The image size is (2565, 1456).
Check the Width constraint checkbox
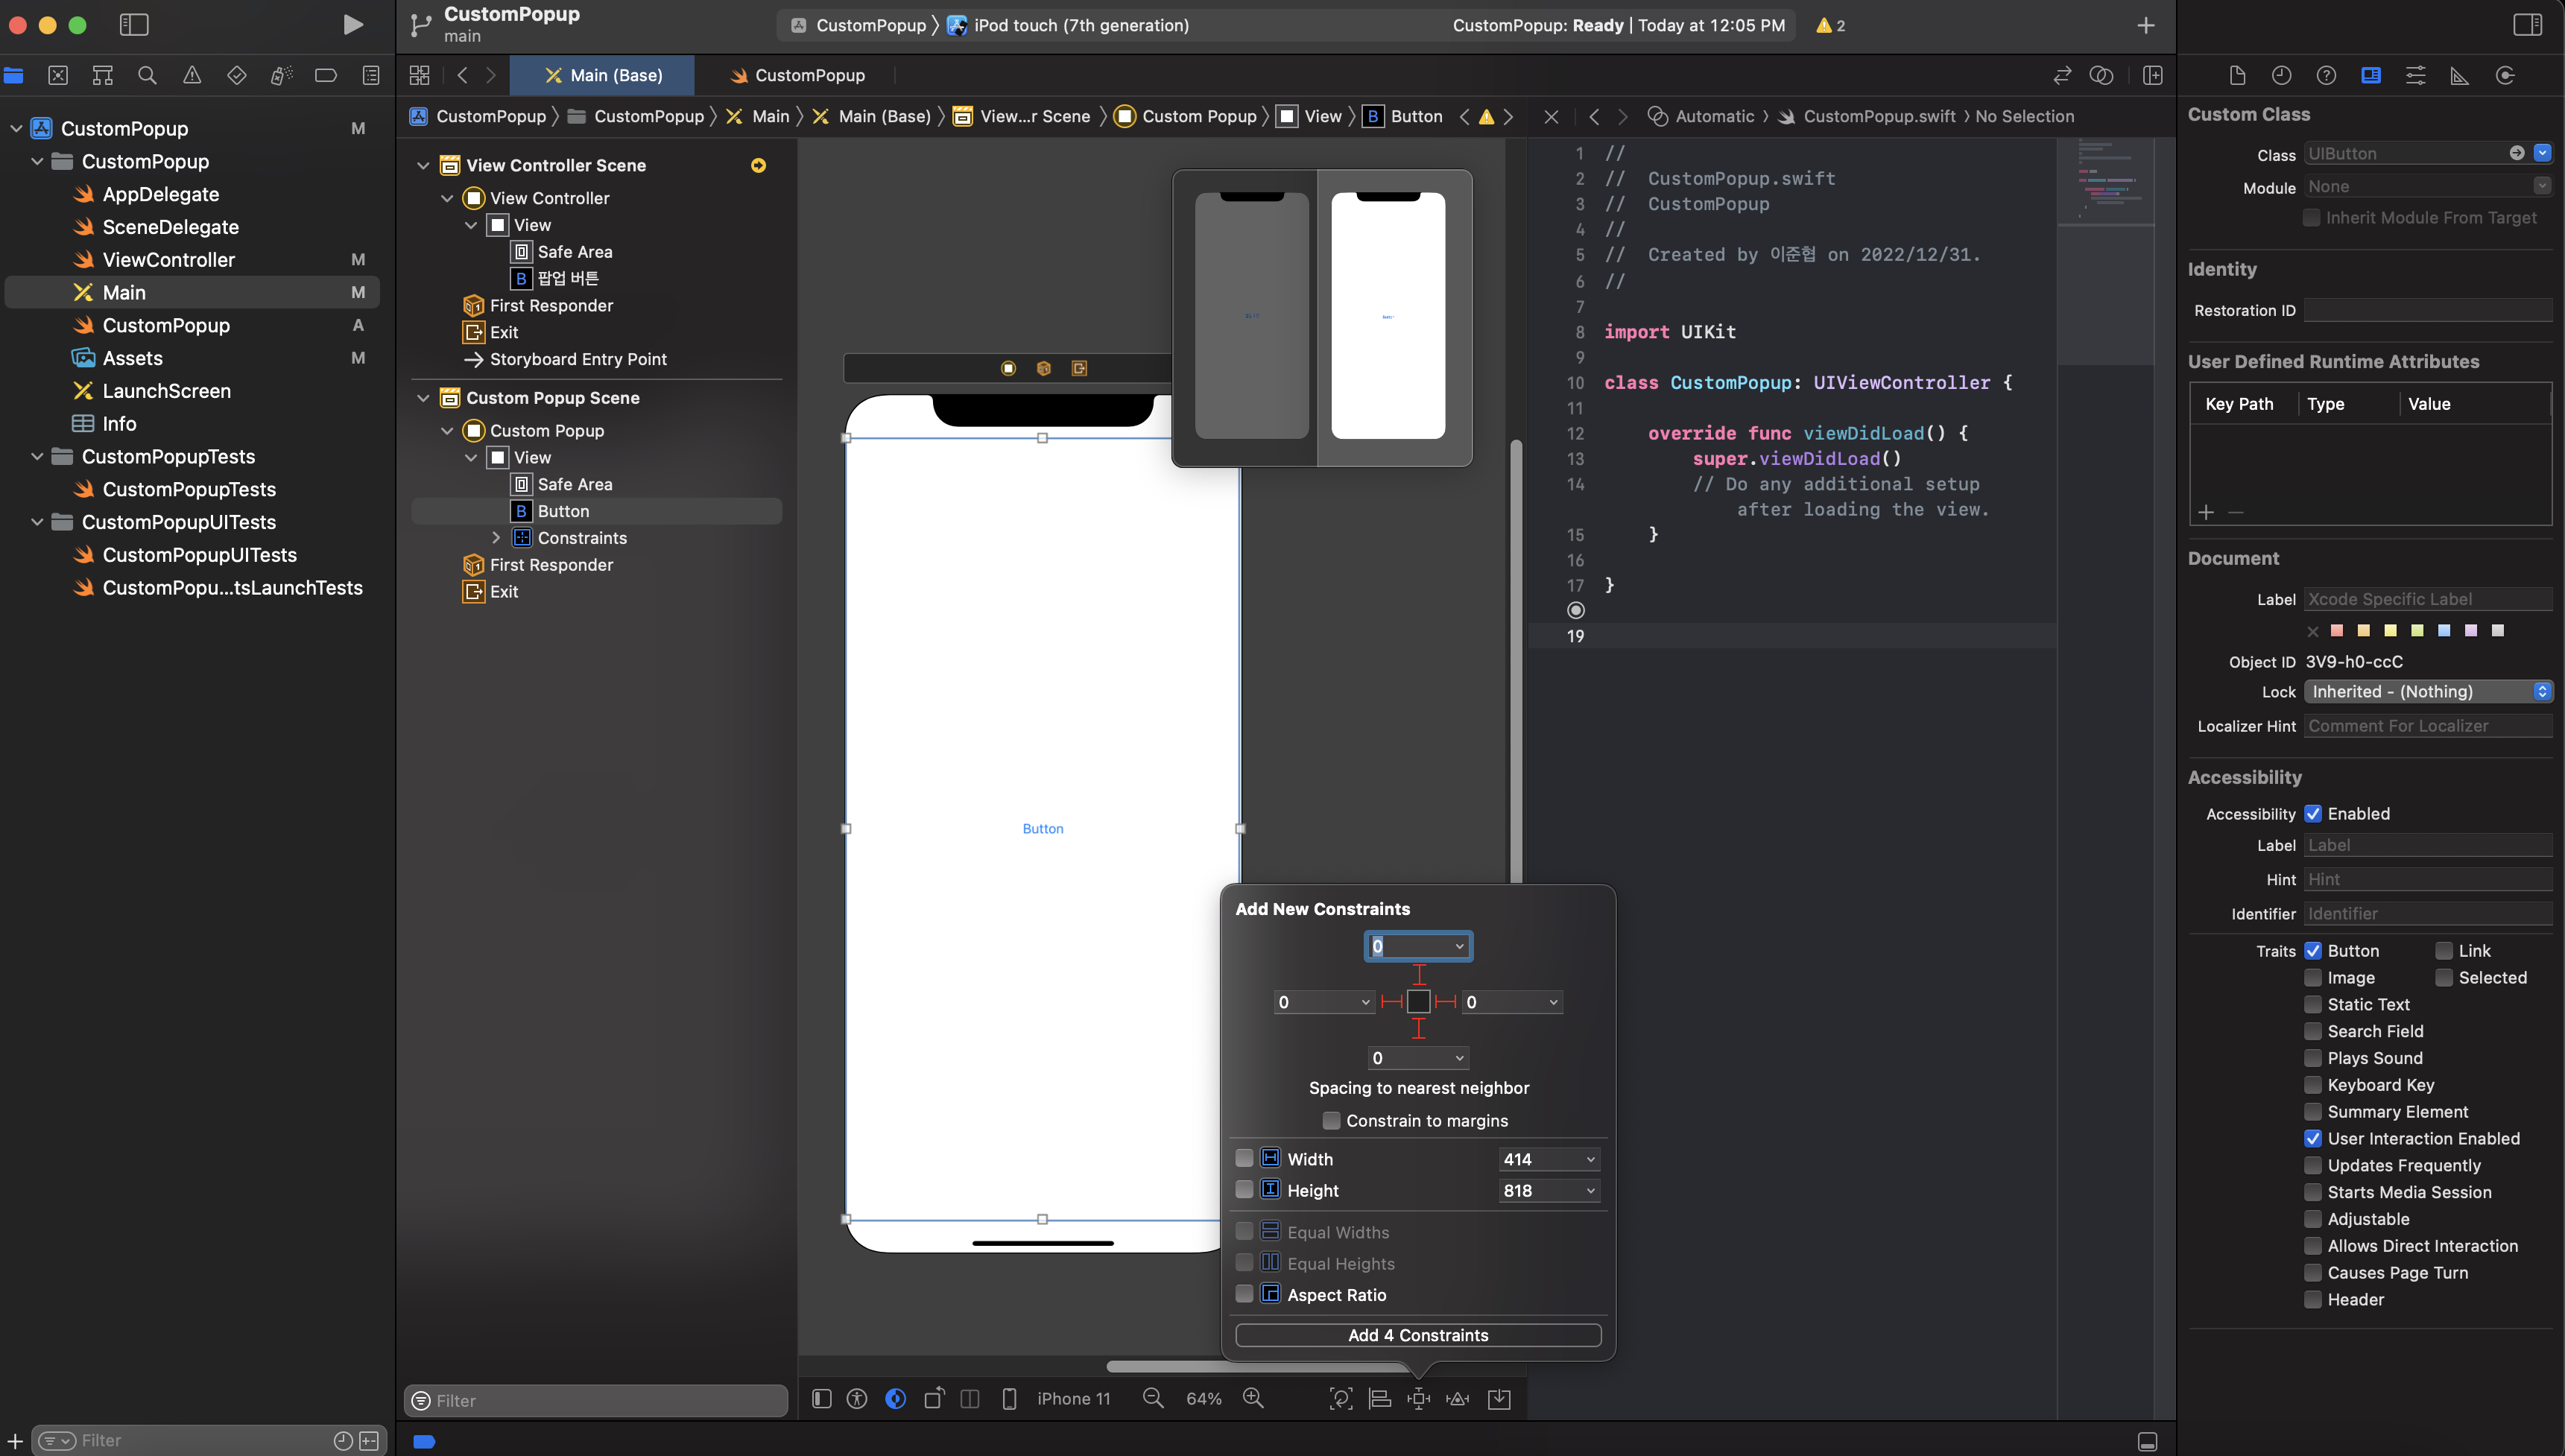(x=1244, y=1158)
